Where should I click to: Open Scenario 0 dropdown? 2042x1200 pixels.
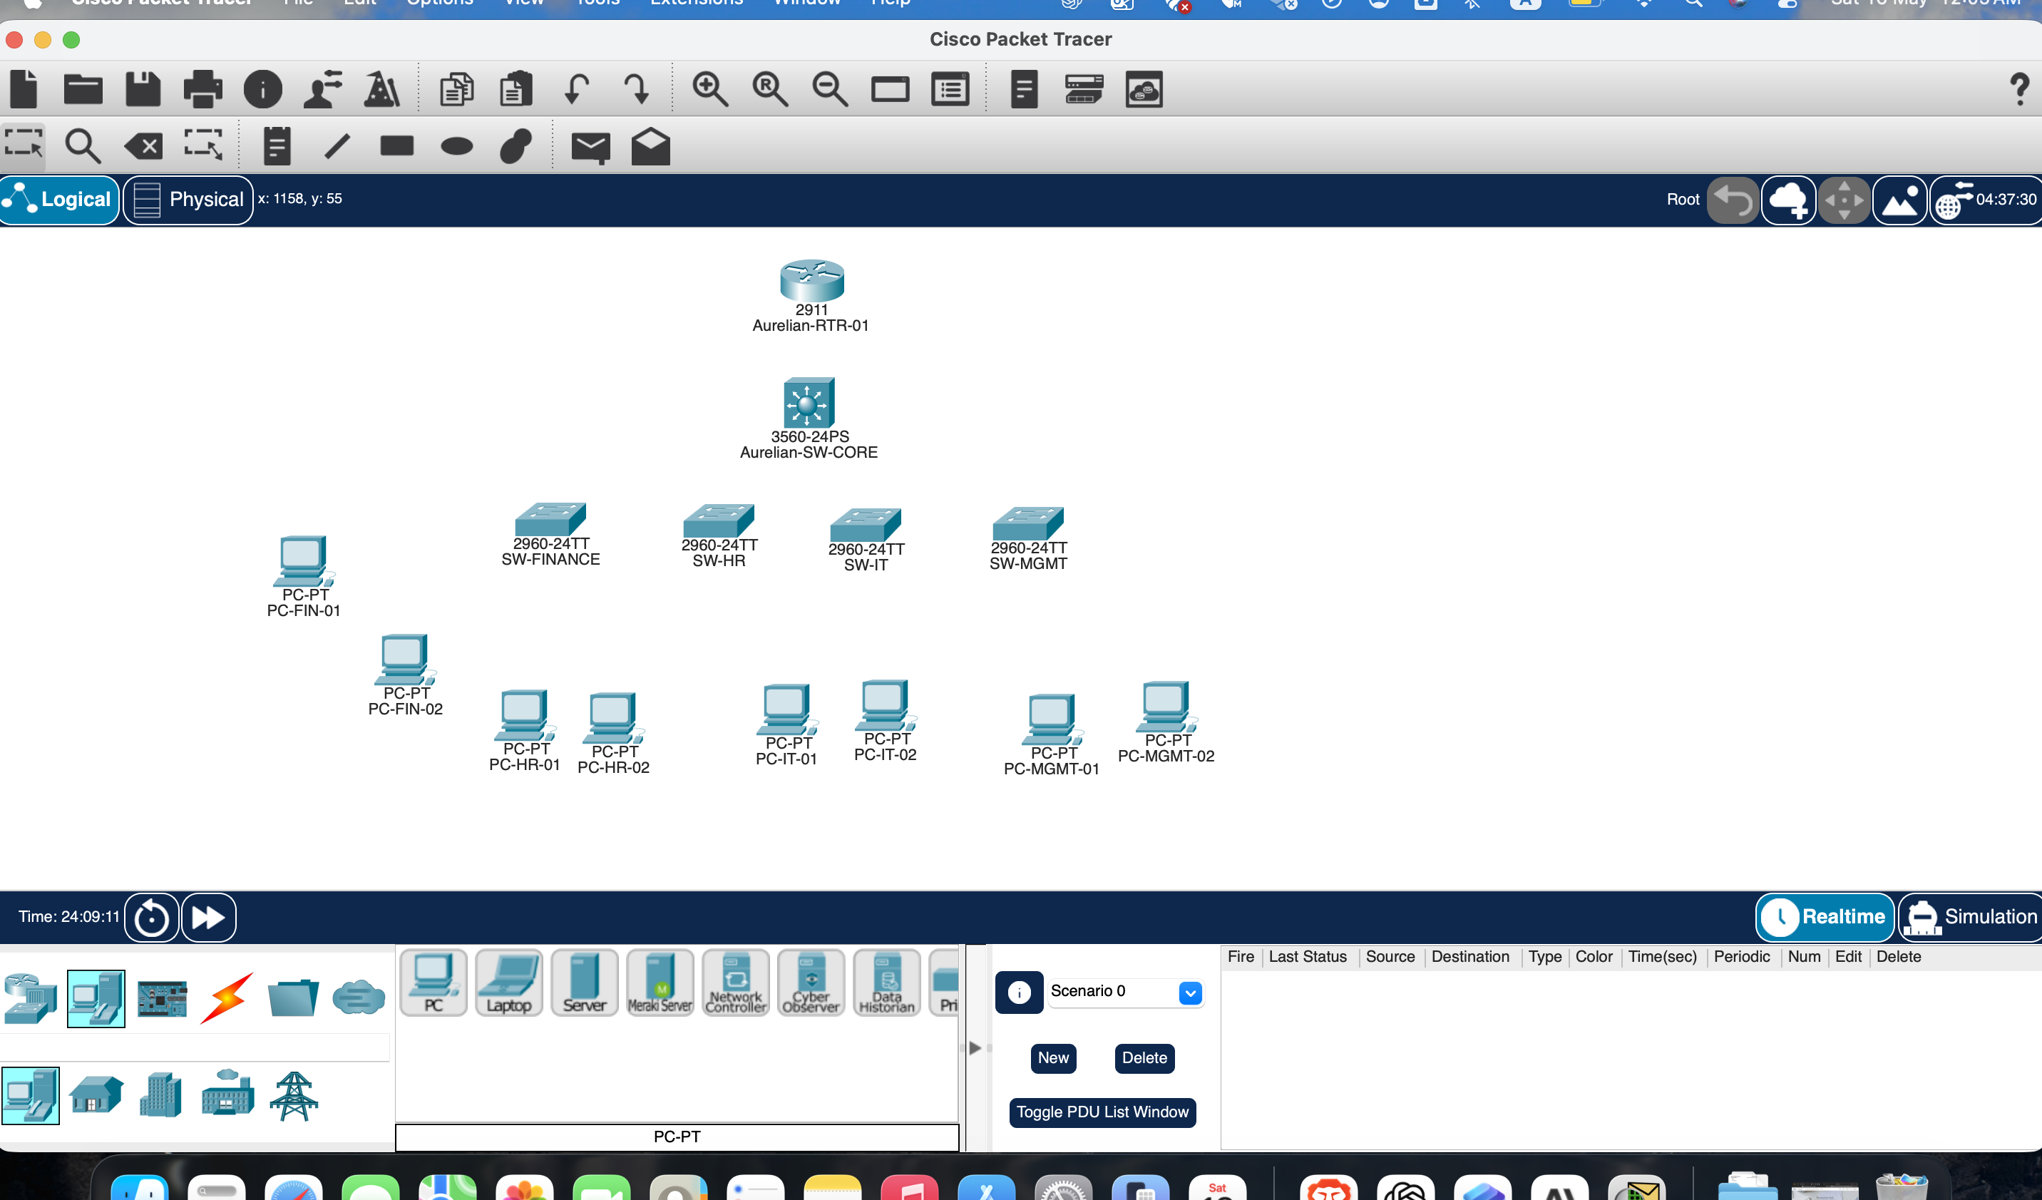tap(1126, 992)
